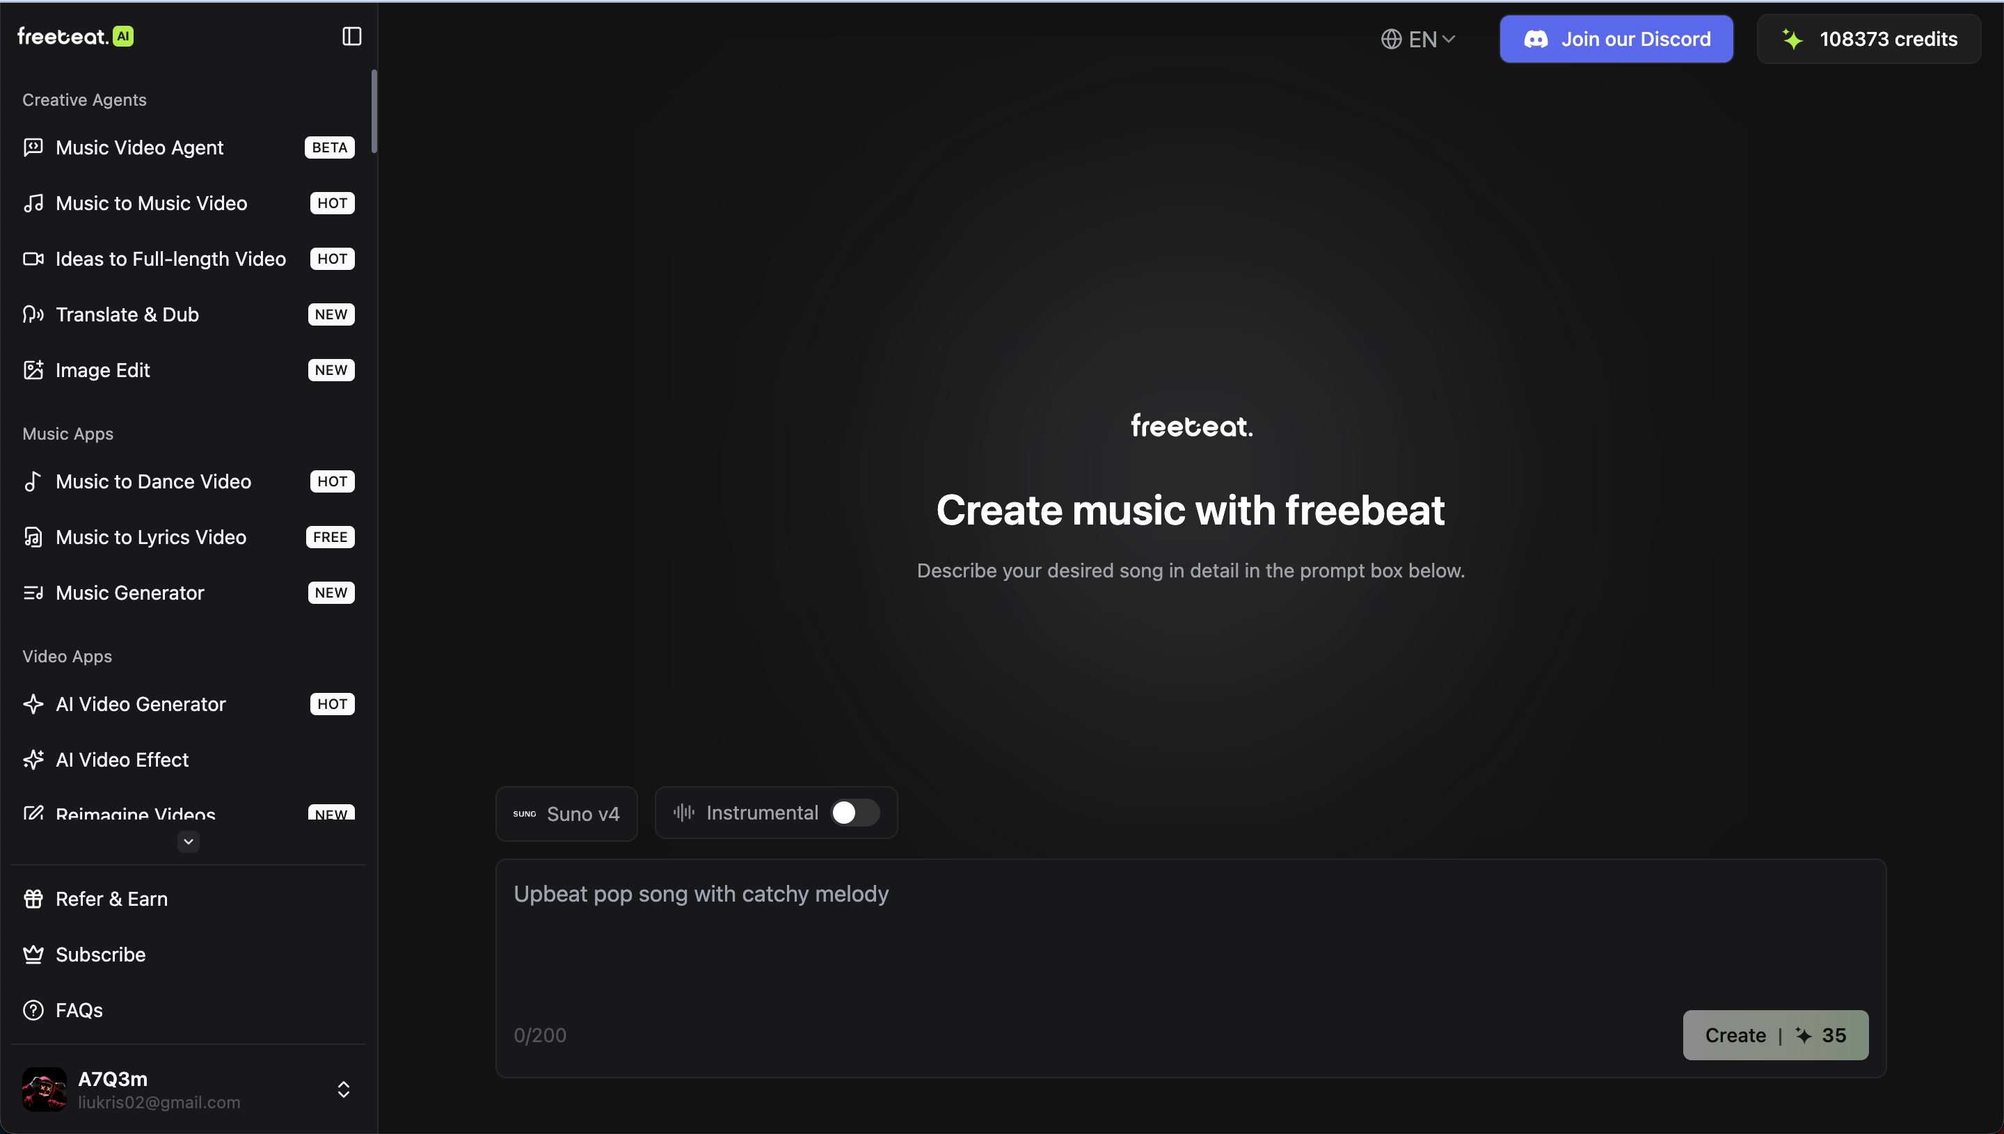This screenshot has width=2004, height=1134.
Task: Click the Image Edit picture icon
Action: coord(33,370)
